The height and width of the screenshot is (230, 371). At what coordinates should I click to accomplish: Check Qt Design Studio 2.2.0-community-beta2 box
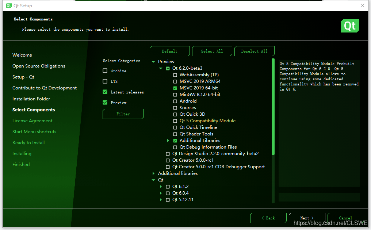[x=168, y=154]
